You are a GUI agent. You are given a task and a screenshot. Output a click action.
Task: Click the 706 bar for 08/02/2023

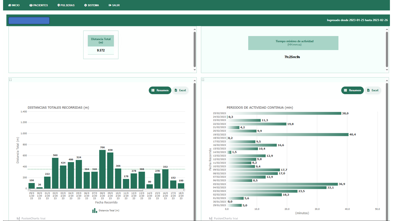click(102, 169)
